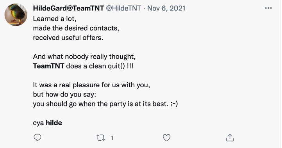Image resolution: width=282 pixels, height=148 pixels.
Task: Click the text "does a clean quit() !!!"
Action: [100, 66]
